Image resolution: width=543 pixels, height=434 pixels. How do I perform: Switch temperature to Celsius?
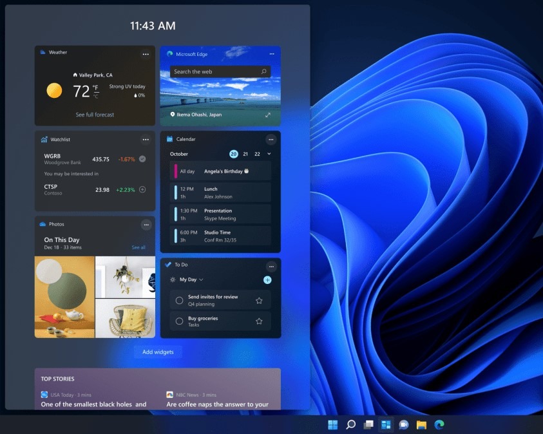[x=96, y=97]
